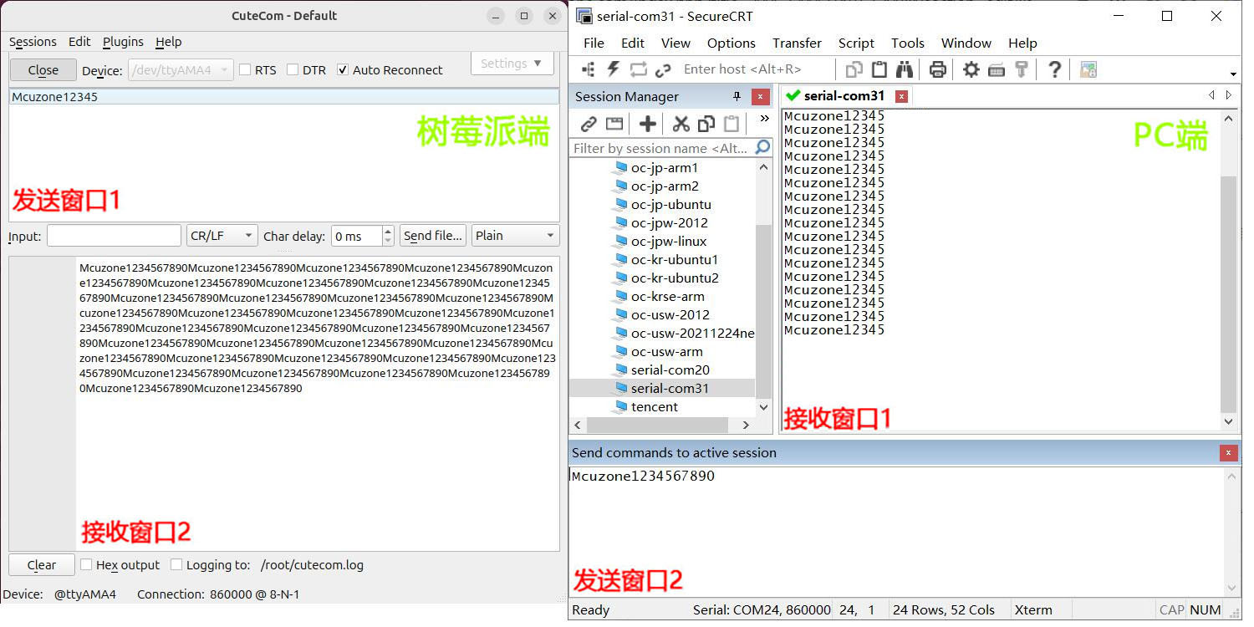Click the connect-in-tab icon in Session Manager
1254x627 pixels.
click(614, 125)
